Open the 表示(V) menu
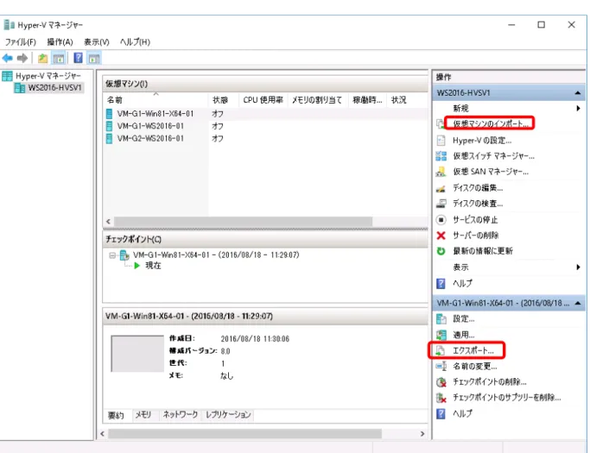590x453 pixels. 97,41
